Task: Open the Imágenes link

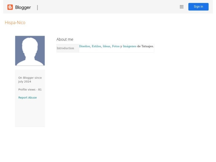Action: tap(129, 46)
